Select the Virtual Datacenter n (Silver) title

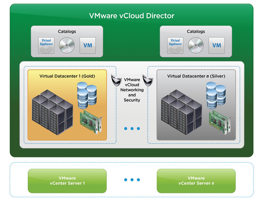pos(196,76)
